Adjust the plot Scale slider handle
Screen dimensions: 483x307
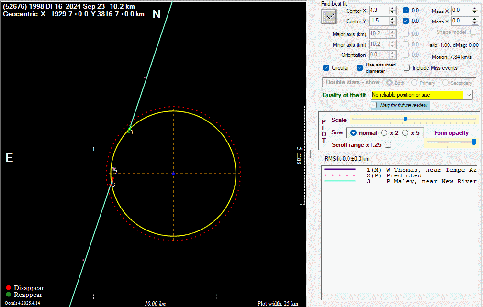pyautogui.click(x=405, y=119)
